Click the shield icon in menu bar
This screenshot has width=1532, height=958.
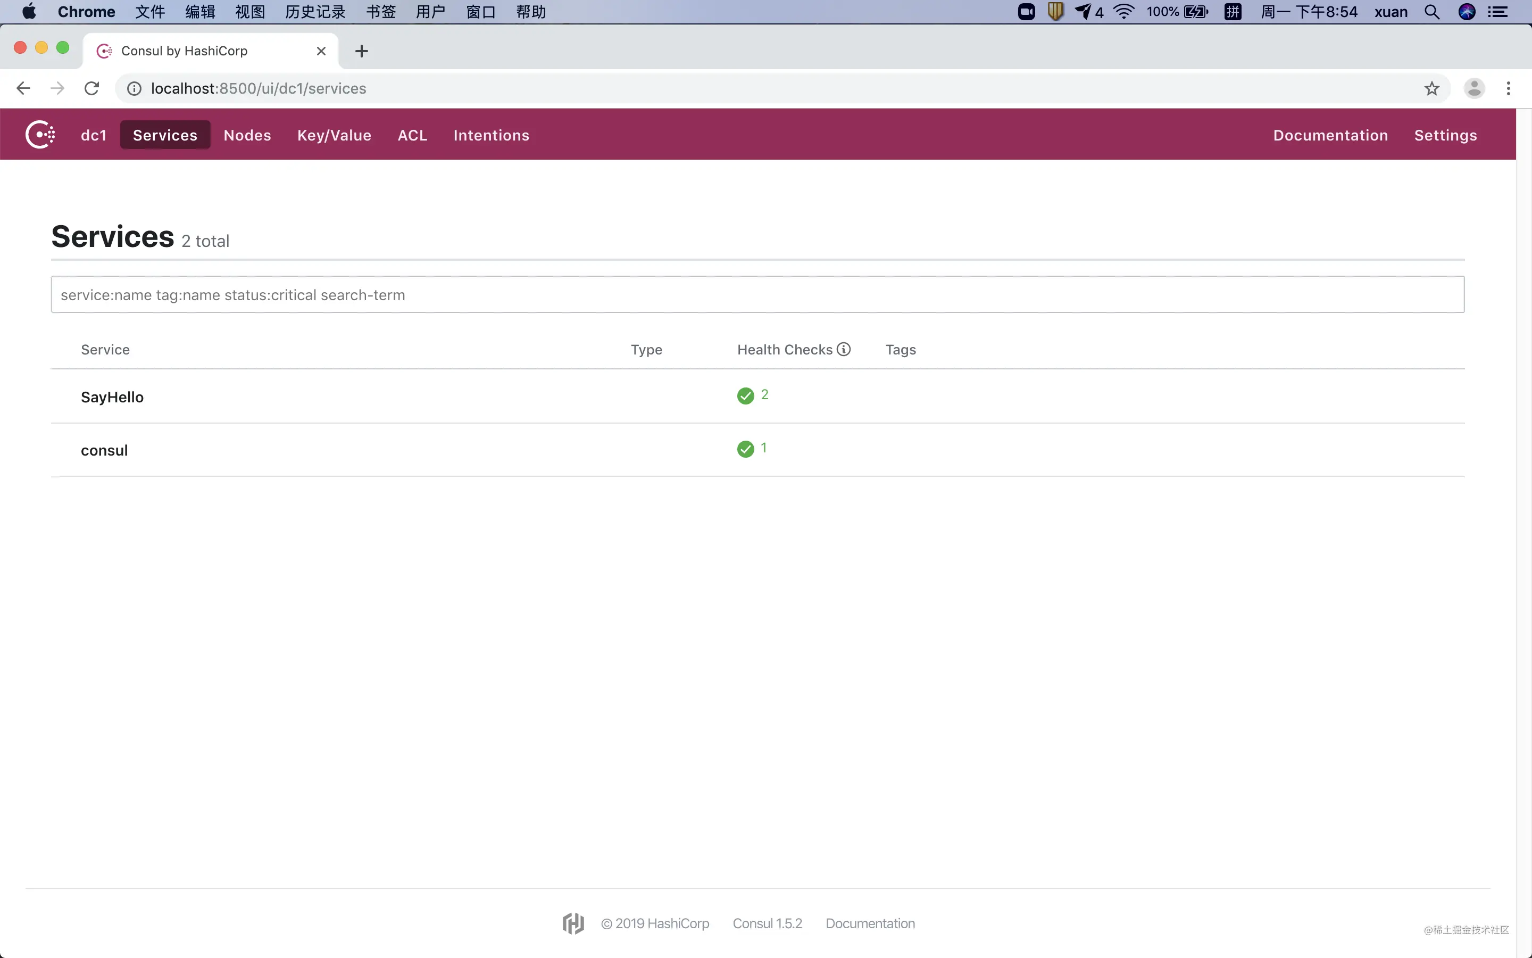click(1055, 11)
